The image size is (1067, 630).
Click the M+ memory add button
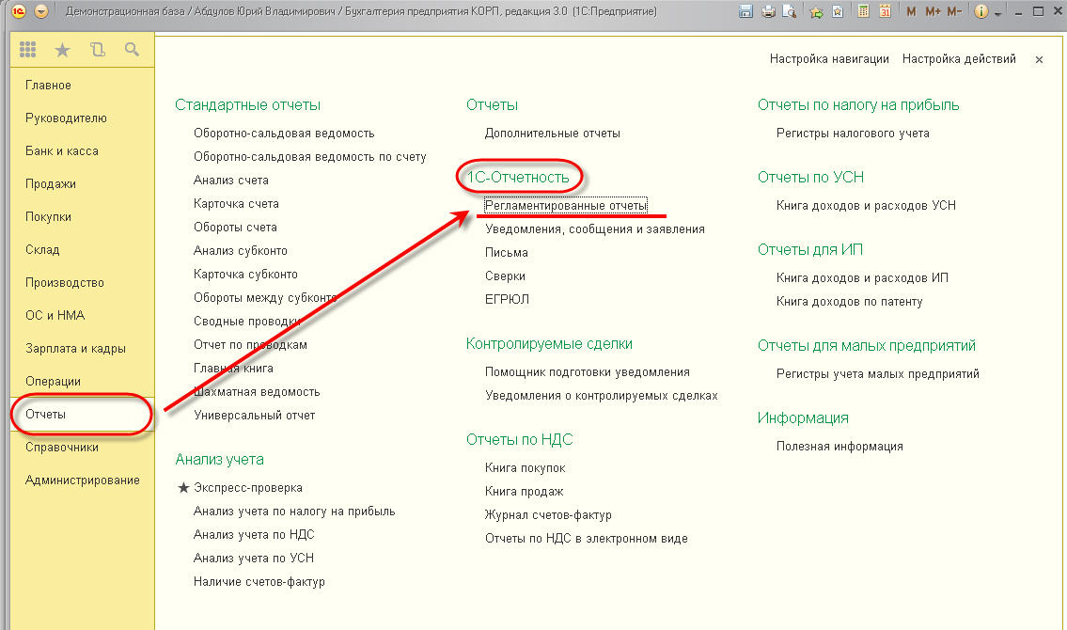pyautogui.click(x=933, y=11)
